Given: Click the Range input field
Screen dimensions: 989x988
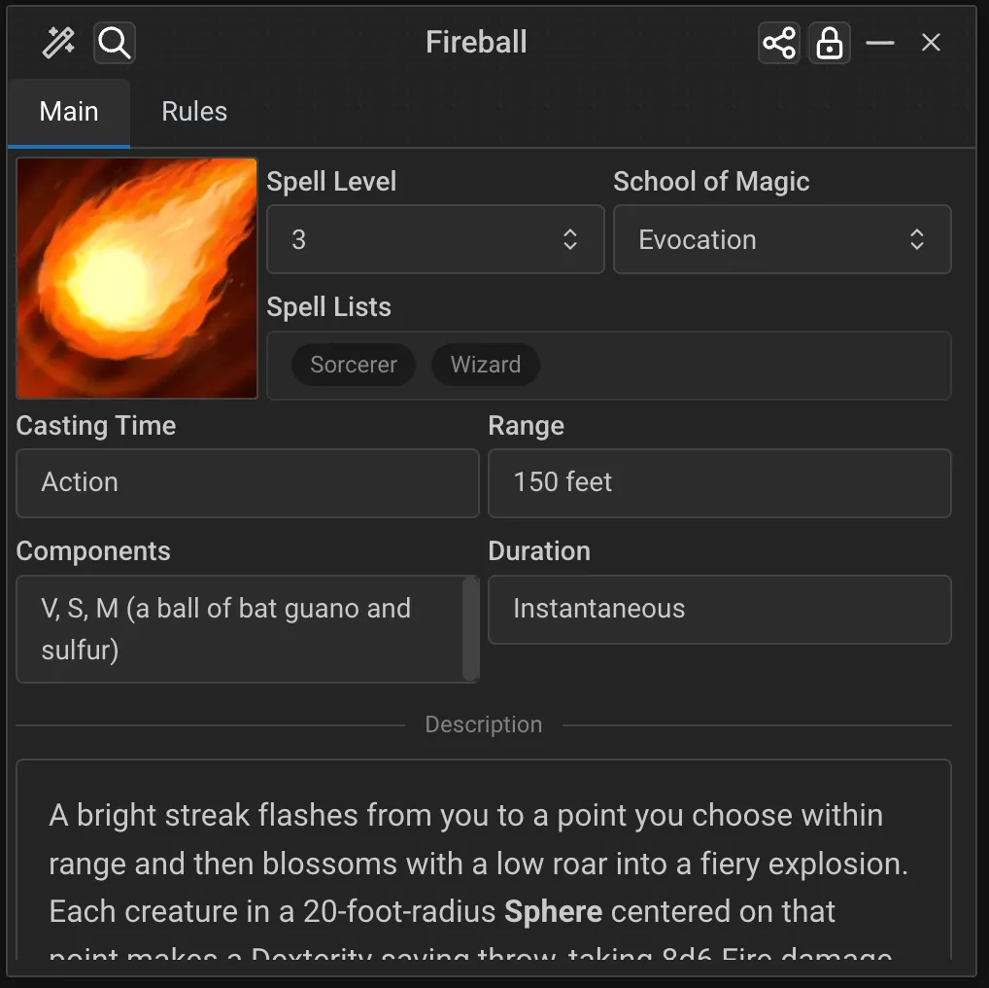Looking at the screenshot, I should (719, 482).
